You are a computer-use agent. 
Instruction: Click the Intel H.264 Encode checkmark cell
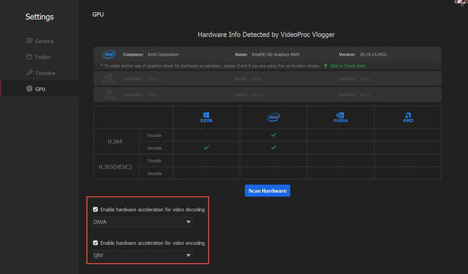[273, 135]
